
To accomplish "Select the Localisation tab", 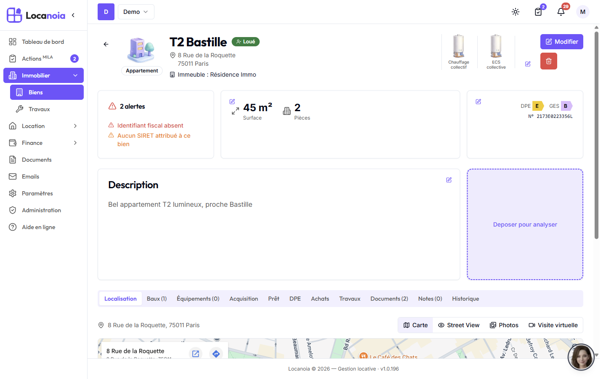I will click(x=120, y=299).
